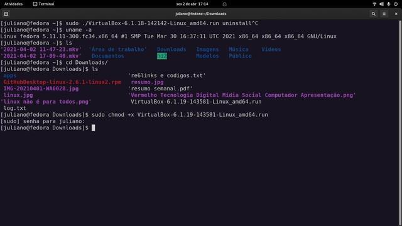Click the window title 'juliano@fedora:~/Downloads'
402x226 pixels.
(201, 14)
